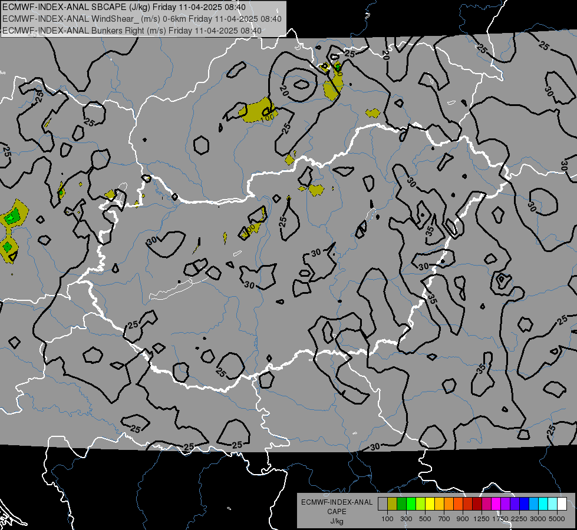Click the sky blue legend swatch

tap(533, 504)
